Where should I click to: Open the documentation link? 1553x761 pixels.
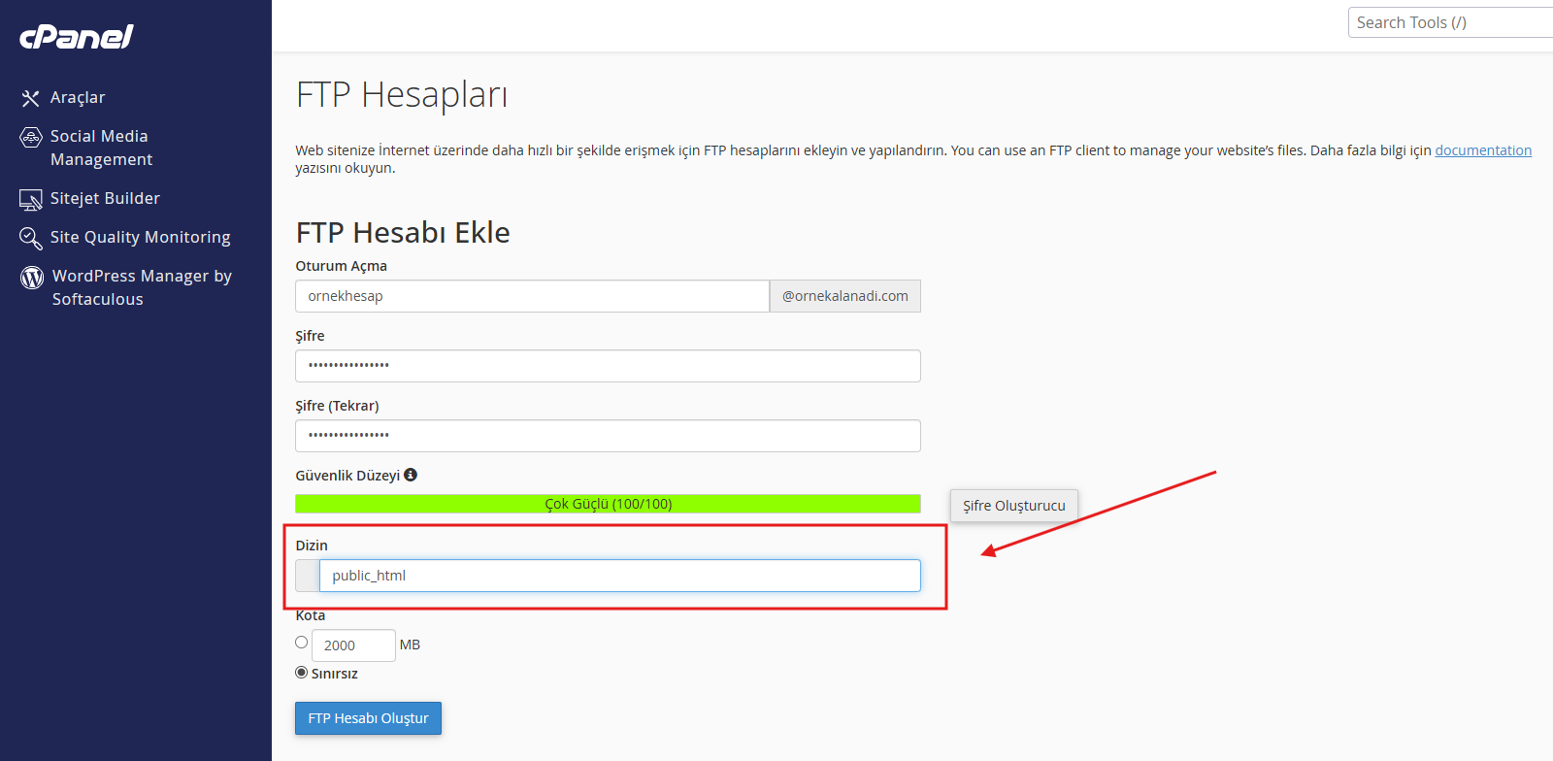[1483, 150]
